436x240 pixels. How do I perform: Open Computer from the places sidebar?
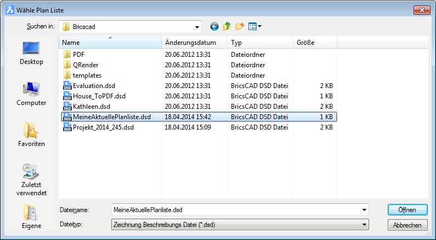pyautogui.click(x=31, y=94)
